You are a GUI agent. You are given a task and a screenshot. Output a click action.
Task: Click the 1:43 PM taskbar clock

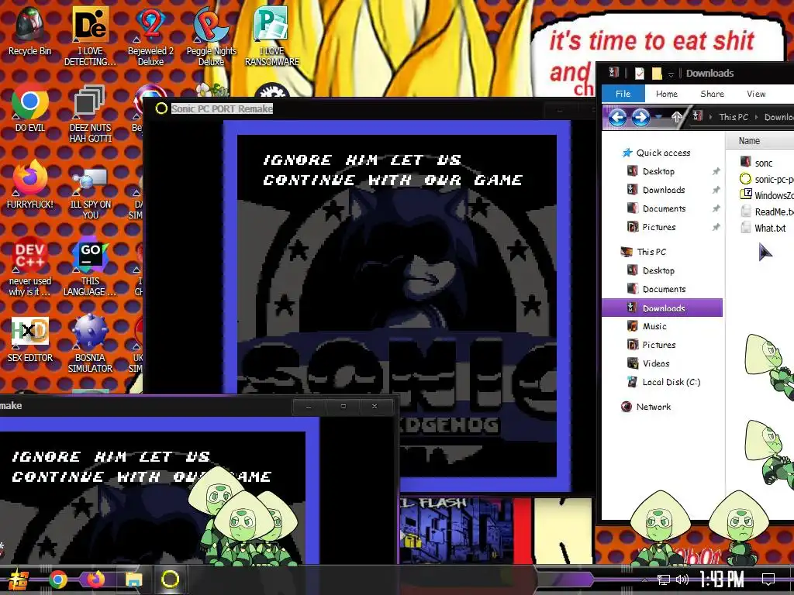tap(722, 579)
